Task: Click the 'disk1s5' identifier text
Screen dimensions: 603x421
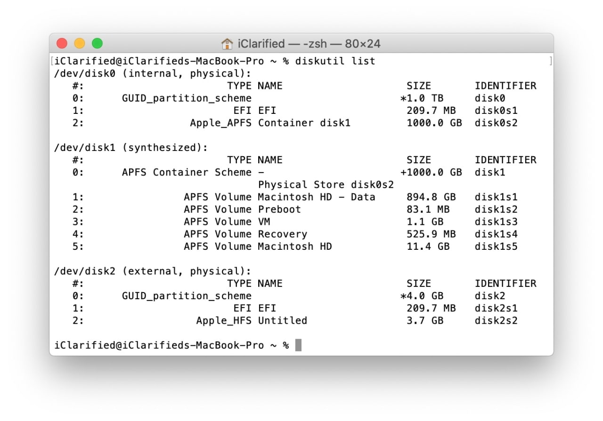Action: [x=496, y=246]
